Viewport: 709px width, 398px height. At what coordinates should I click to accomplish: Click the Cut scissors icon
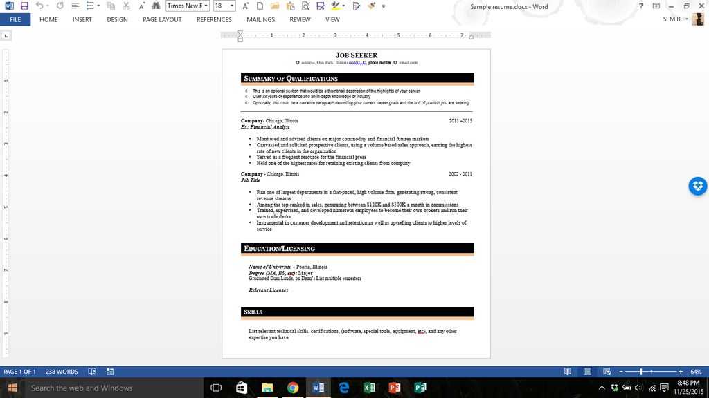(127, 6)
